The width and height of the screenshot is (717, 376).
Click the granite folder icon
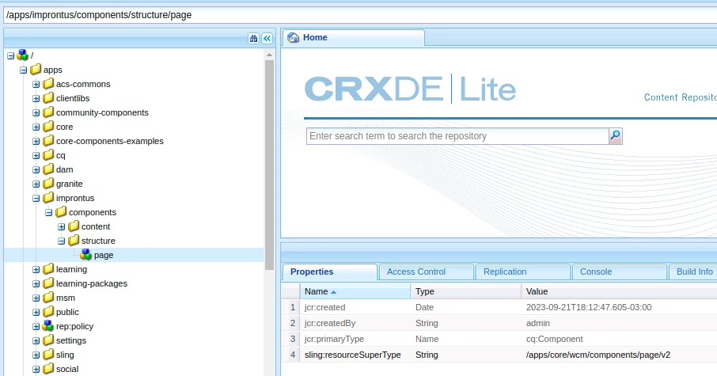coord(48,184)
